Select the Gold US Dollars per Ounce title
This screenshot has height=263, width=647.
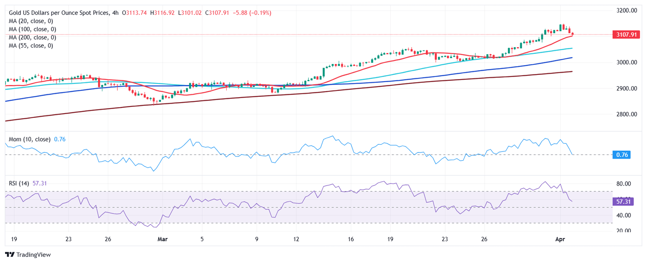(59, 13)
